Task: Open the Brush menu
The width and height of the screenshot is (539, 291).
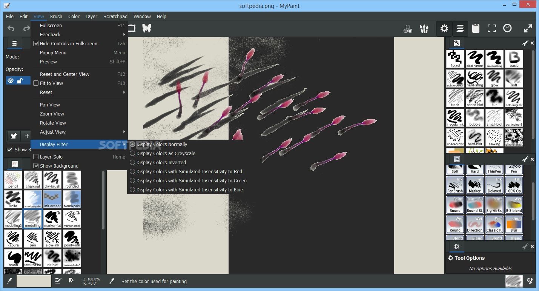Action: click(56, 17)
